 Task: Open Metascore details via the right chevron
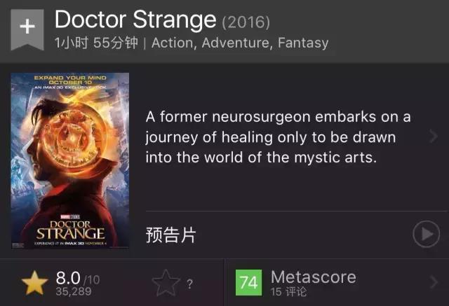pyautogui.click(x=433, y=283)
